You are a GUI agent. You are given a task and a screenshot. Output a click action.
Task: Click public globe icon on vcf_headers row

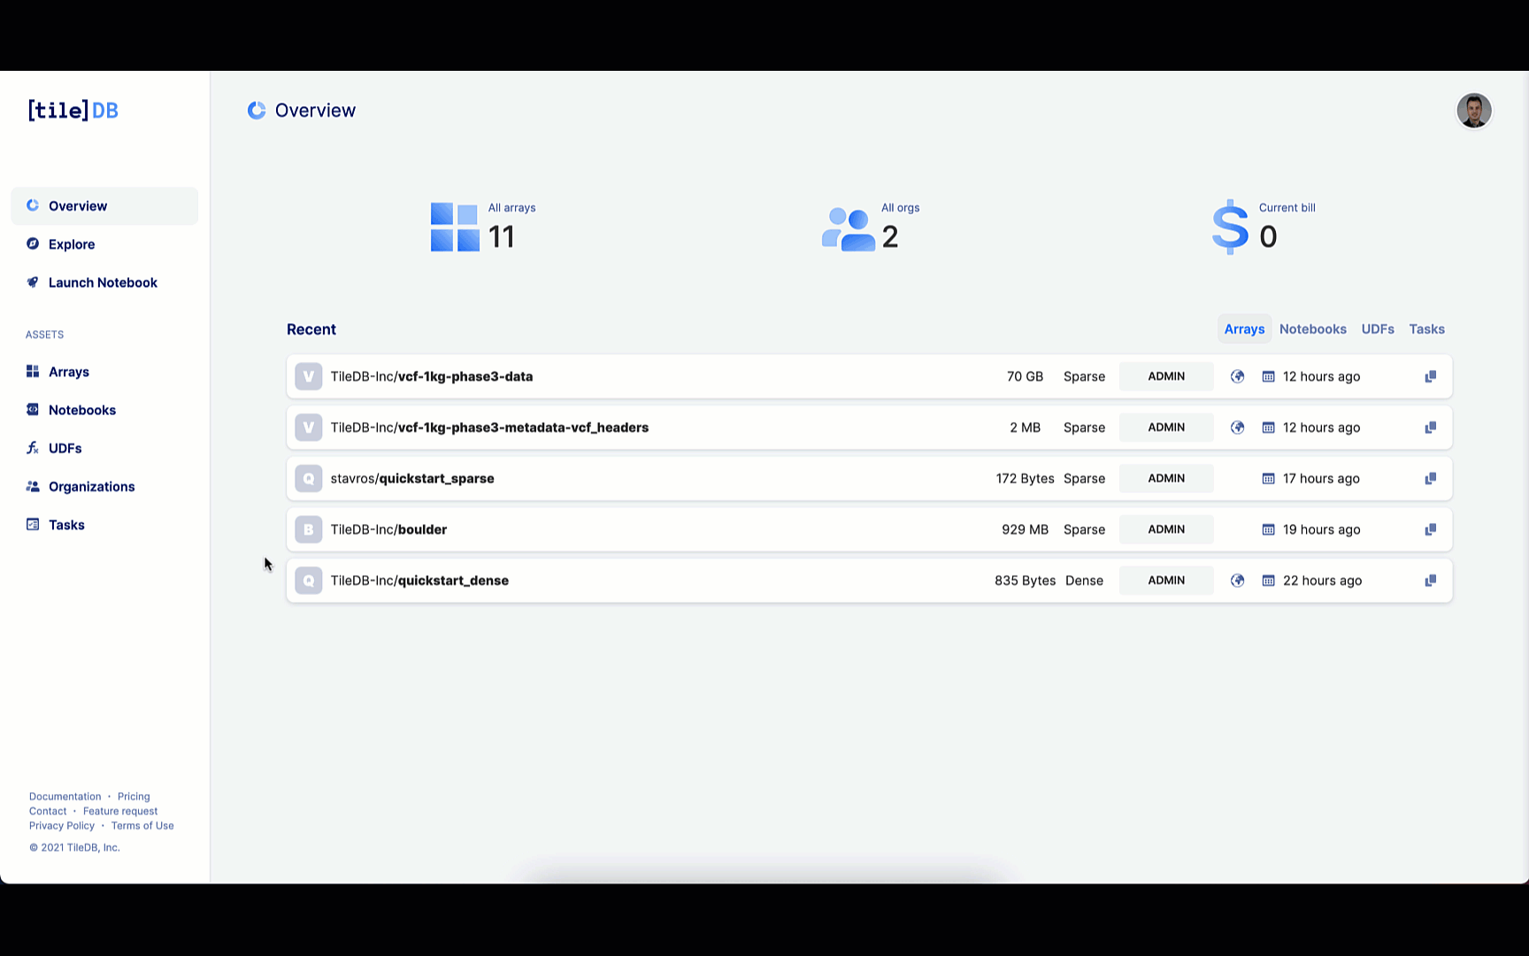[1238, 428]
